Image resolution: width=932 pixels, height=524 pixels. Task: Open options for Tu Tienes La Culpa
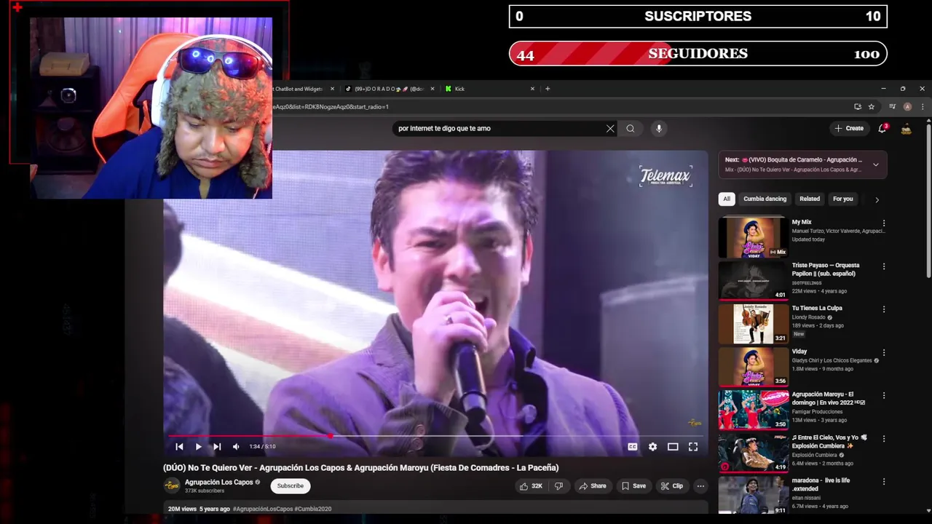tap(884, 309)
